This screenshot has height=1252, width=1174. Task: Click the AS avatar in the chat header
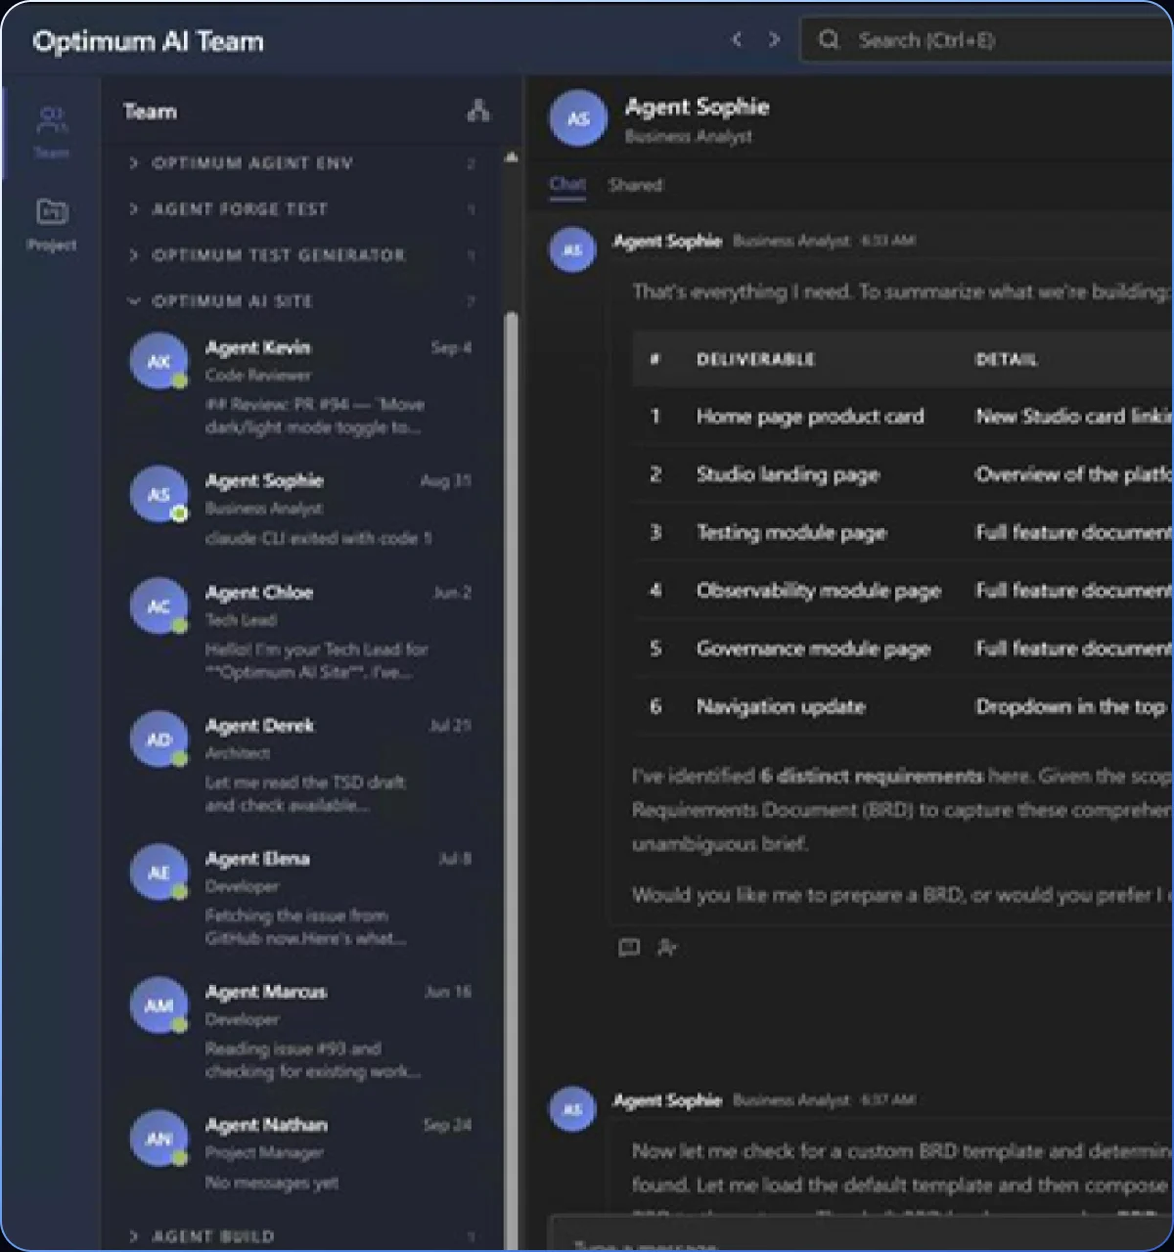[578, 118]
